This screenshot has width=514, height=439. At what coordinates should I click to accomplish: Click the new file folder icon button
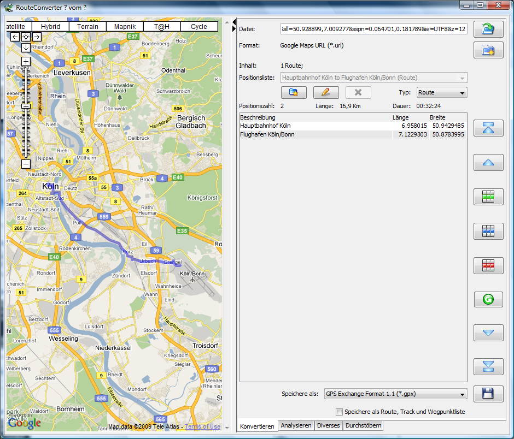488,50
